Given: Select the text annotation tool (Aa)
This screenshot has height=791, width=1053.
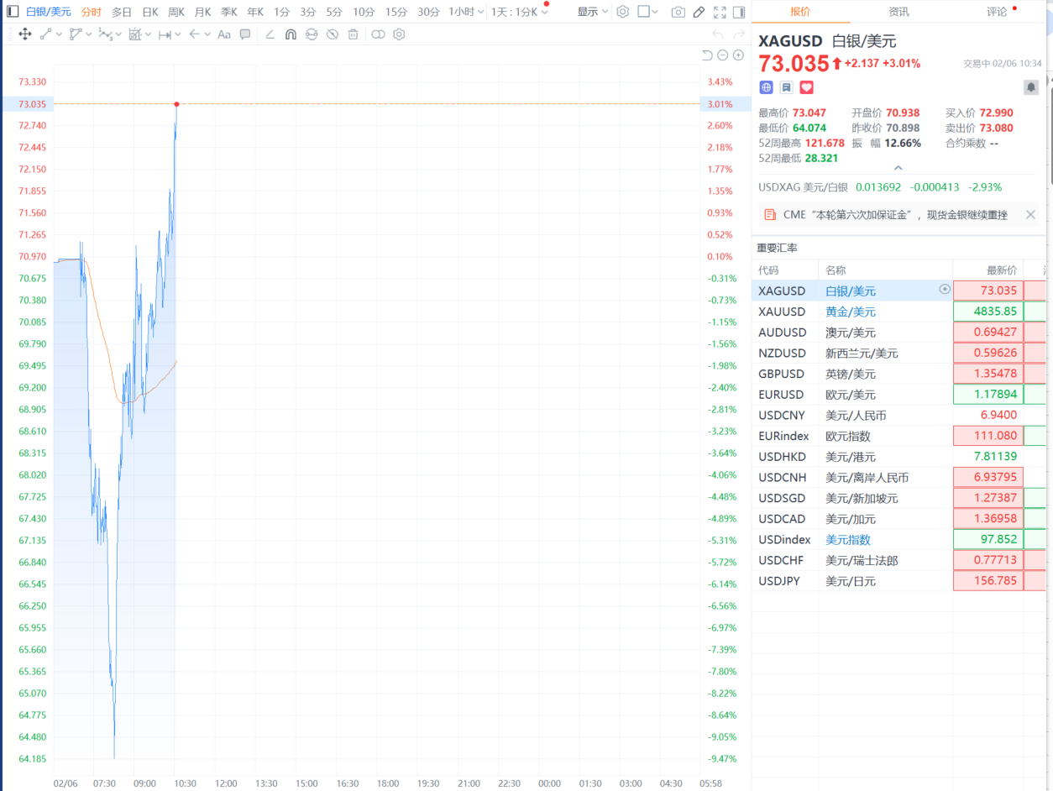Looking at the screenshot, I should [x=223, y=34].
